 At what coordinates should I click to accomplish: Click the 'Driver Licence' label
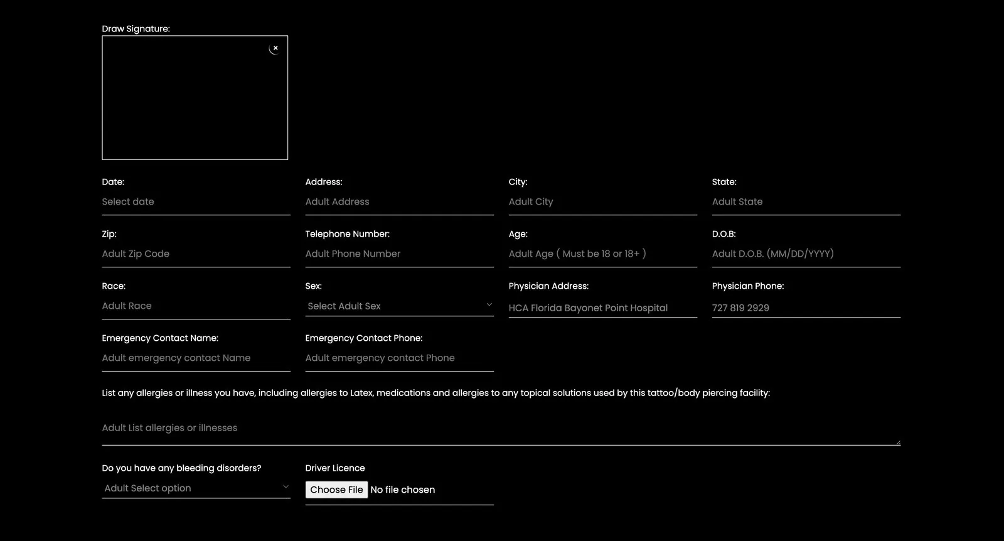click(x=335, y=468)
